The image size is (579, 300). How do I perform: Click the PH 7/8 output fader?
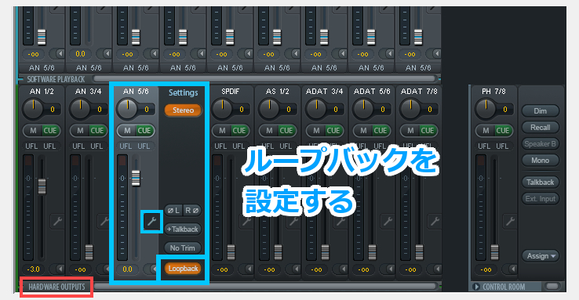tap(495, 252)
